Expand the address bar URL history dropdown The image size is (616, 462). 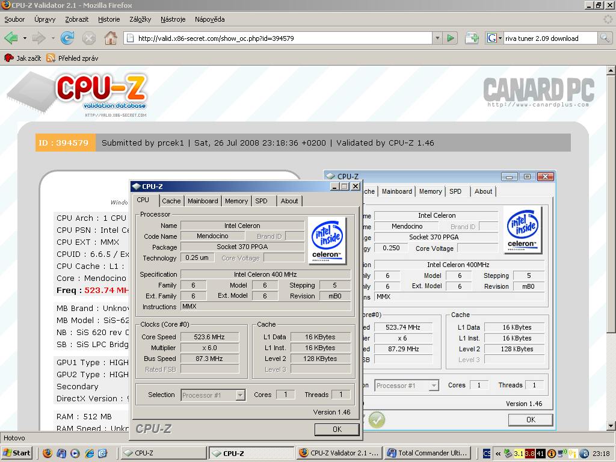pyautogui.click(x=437, y=38)
